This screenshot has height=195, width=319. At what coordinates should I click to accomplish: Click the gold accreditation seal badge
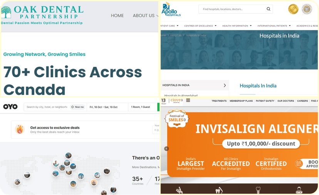(294, 9)
